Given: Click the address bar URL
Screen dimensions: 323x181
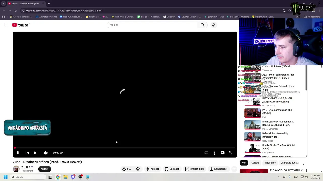Looking at the screenshot, I should point(64,11).
